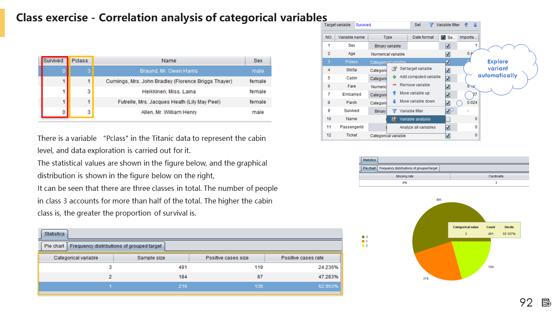This screenshot has width=557, height=313.
Task: Uncheck the checkbox for the Sex variable
Action: tap(448, 46)
